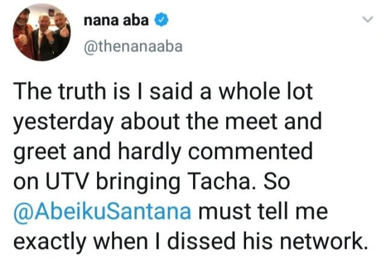Click 'must tell me' after the mention
386x265 pixels.
(x=263, y=211)
